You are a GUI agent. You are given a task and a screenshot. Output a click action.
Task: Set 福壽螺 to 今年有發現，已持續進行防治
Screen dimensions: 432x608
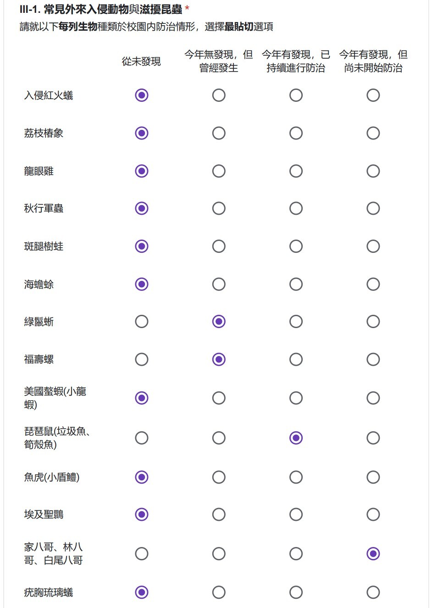[x=296, y=359]
